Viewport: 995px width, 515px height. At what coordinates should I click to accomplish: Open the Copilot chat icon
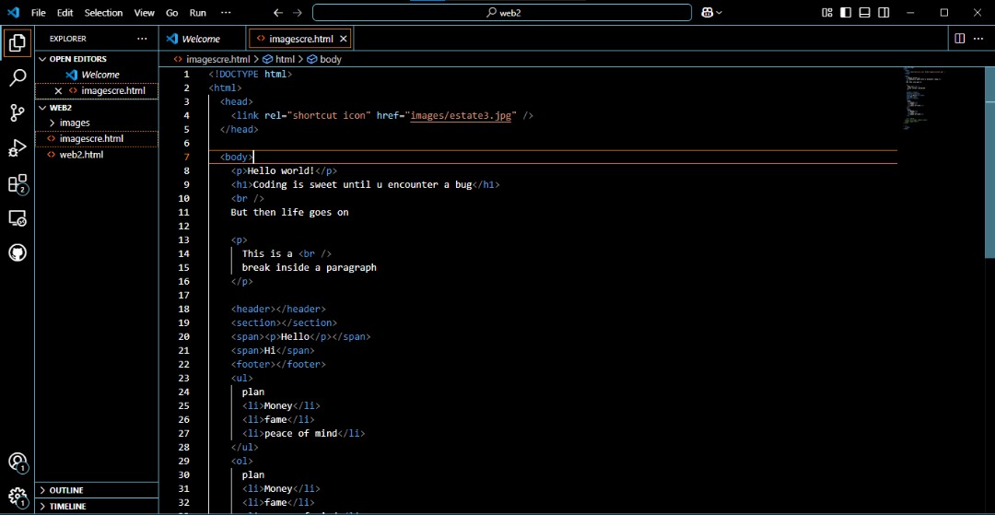tap(707, 13)
